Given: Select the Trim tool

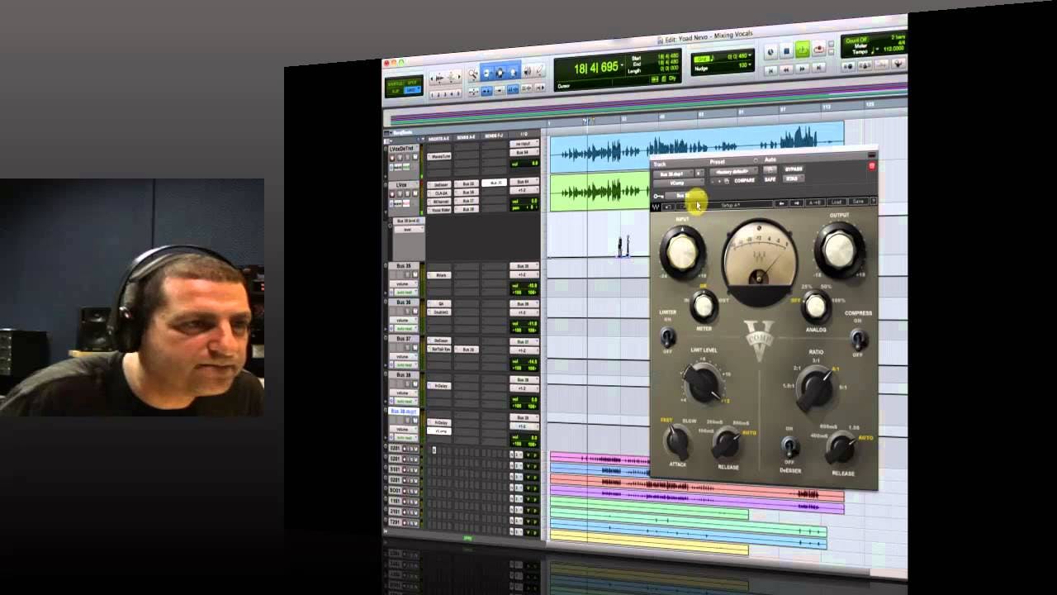Looking at the screenshot, I should [486, 71].
